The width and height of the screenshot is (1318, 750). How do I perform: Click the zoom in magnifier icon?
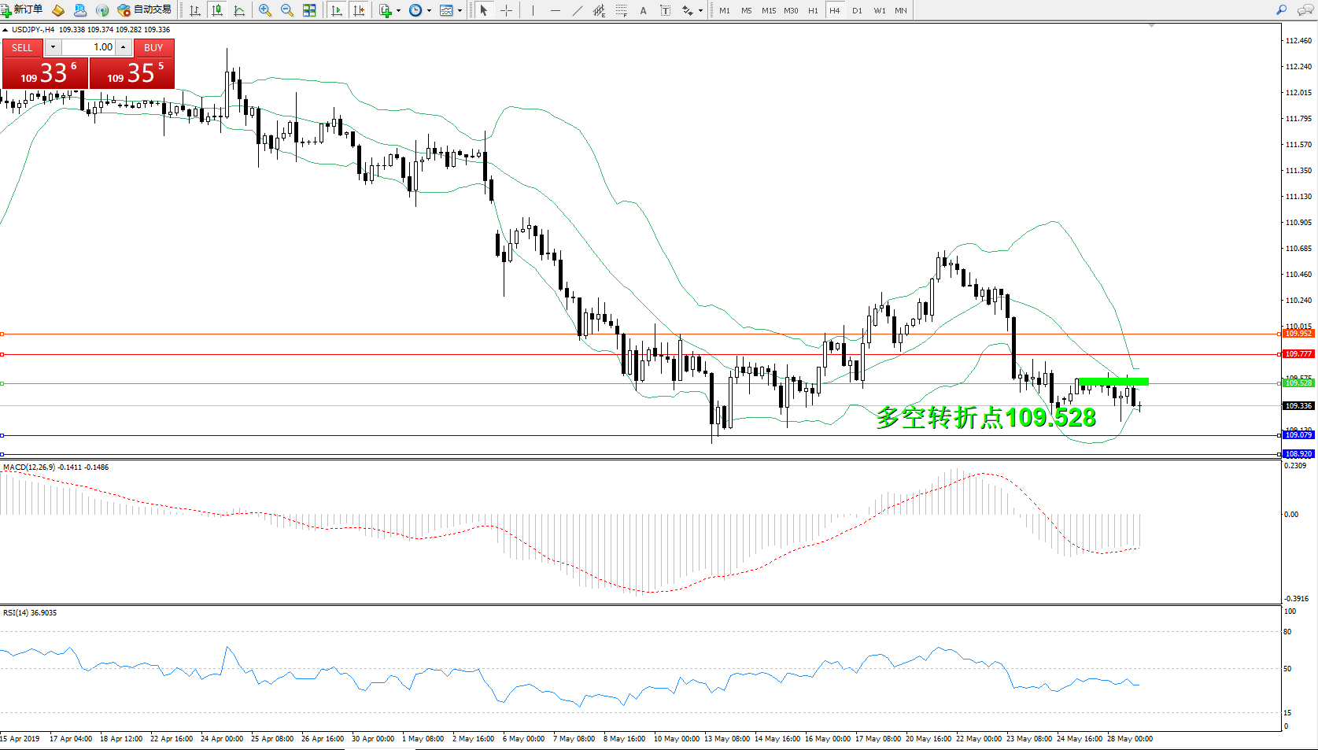click(265, 10)
